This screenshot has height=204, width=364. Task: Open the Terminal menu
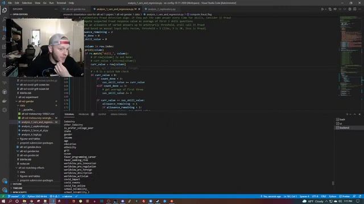point(61,3)
